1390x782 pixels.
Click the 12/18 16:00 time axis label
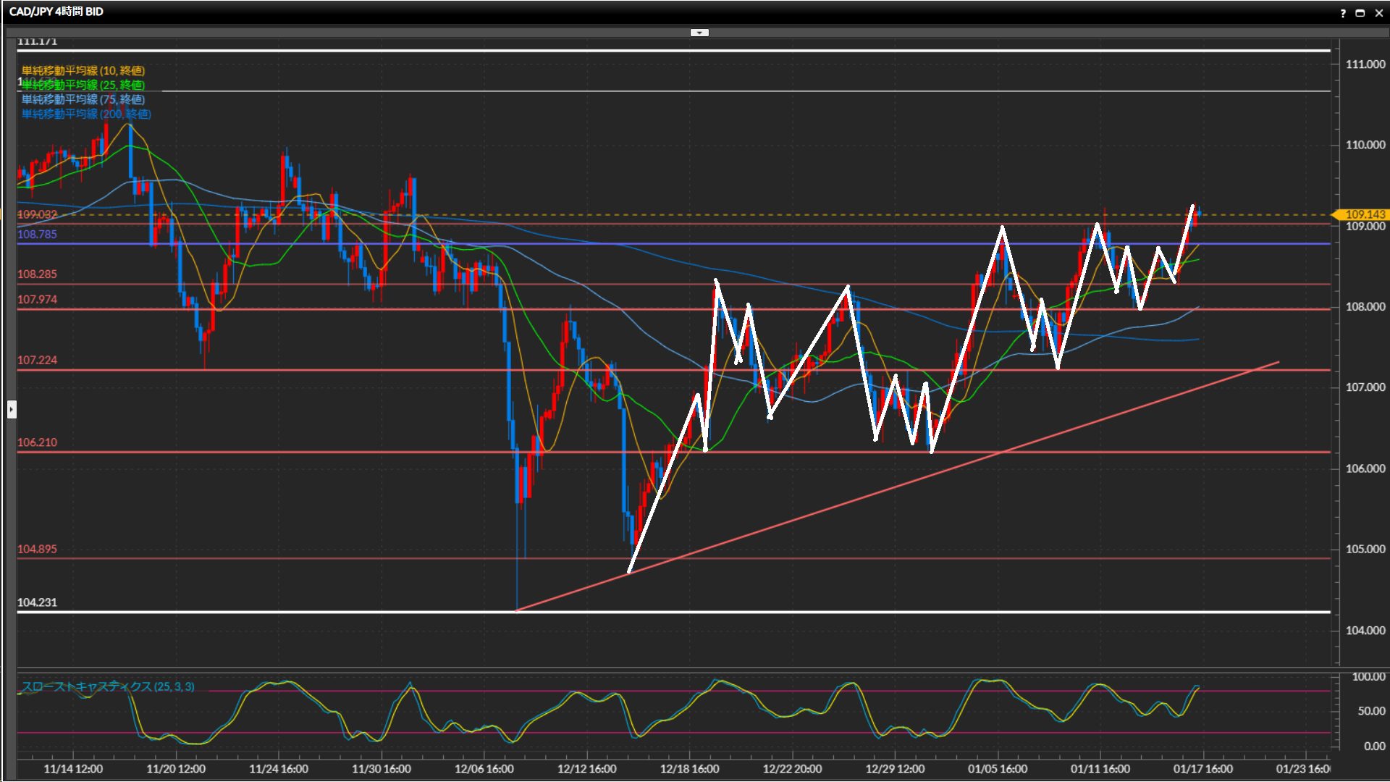click(689, 769)
